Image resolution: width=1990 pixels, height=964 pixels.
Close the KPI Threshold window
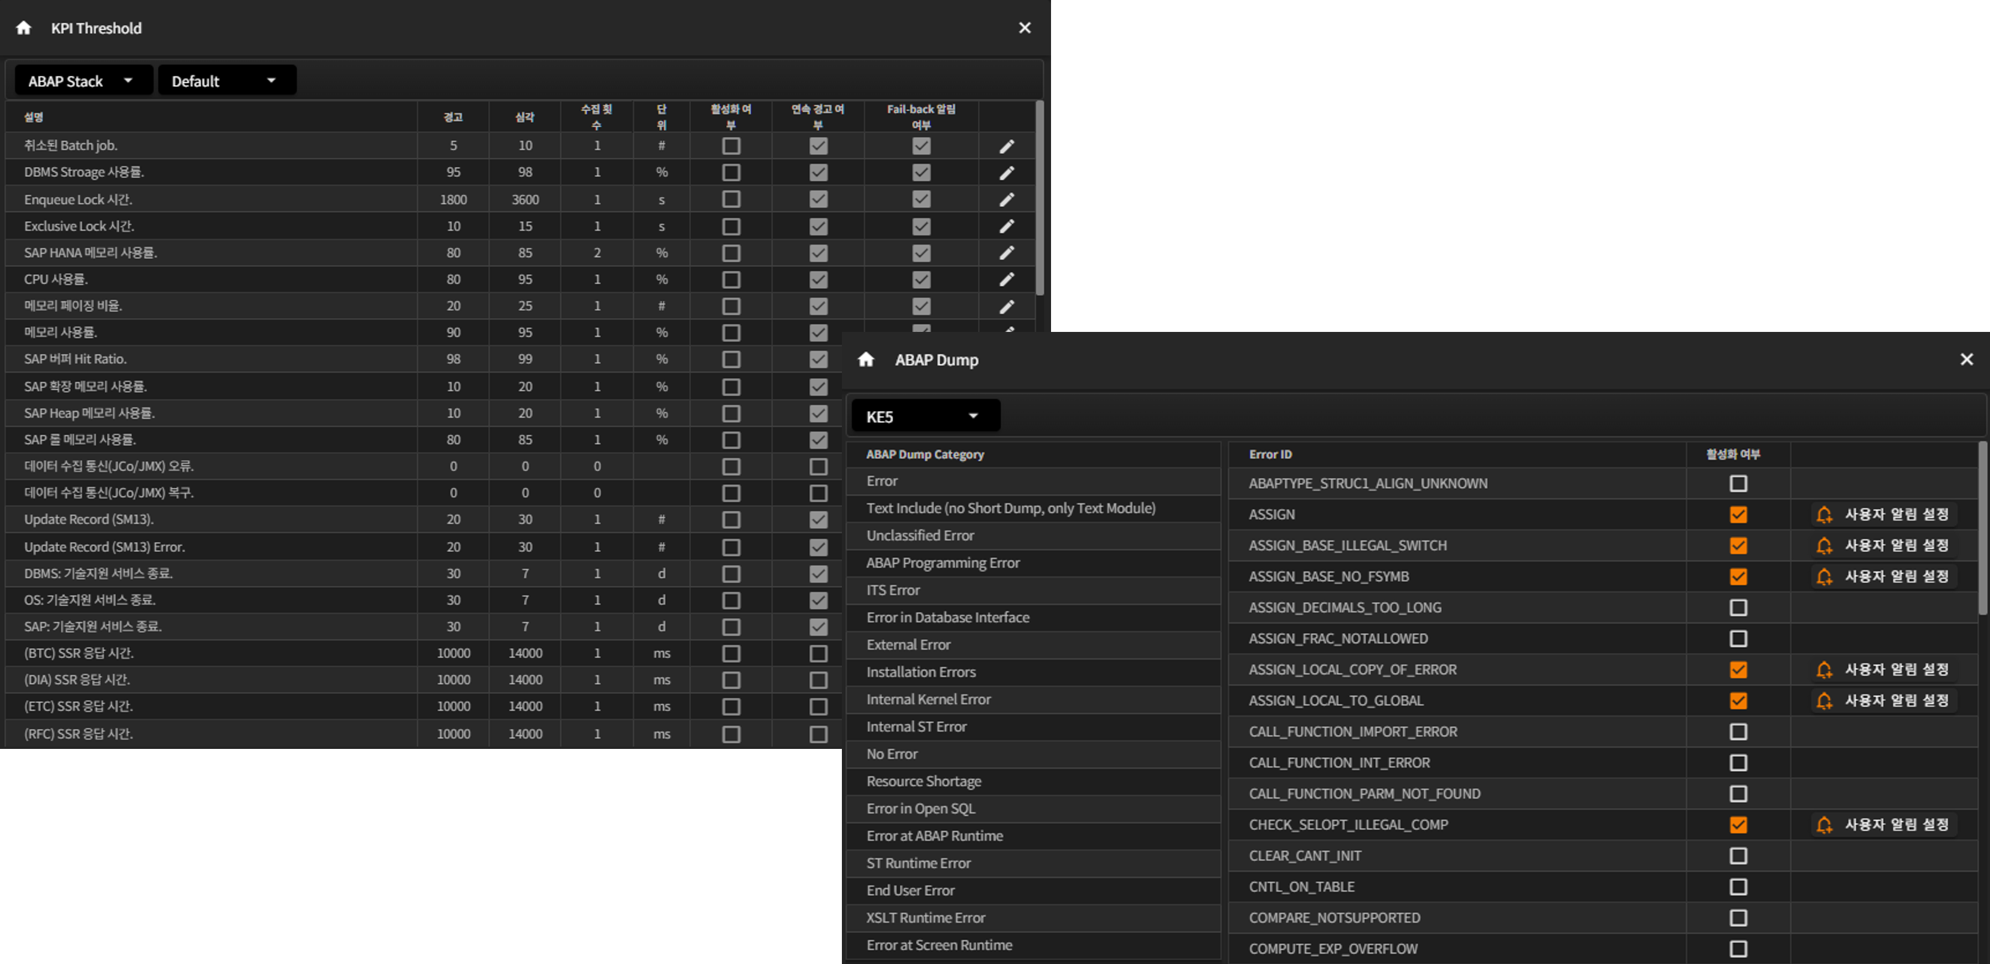[x=1024, y=28]
